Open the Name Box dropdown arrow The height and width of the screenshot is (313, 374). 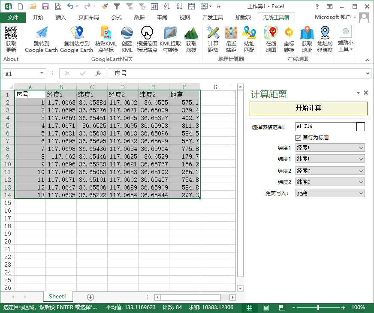(42, 73)
